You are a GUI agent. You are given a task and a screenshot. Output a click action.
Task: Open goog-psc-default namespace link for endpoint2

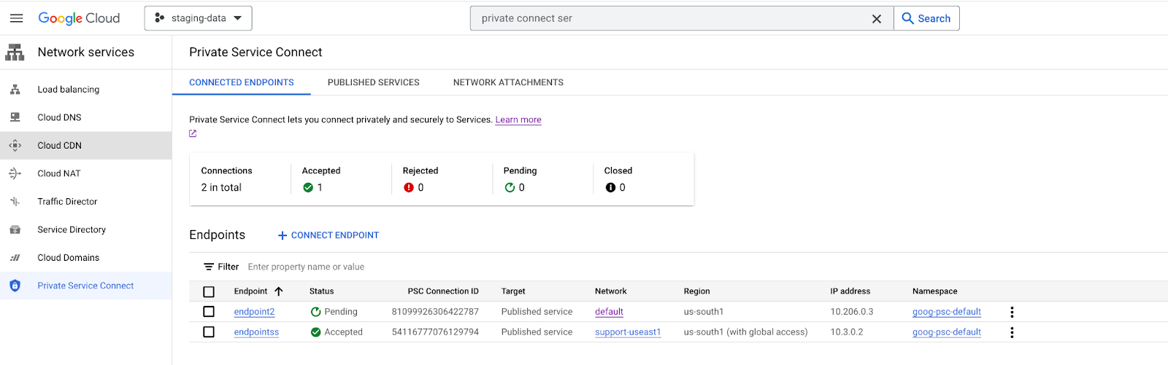point(947,312)
